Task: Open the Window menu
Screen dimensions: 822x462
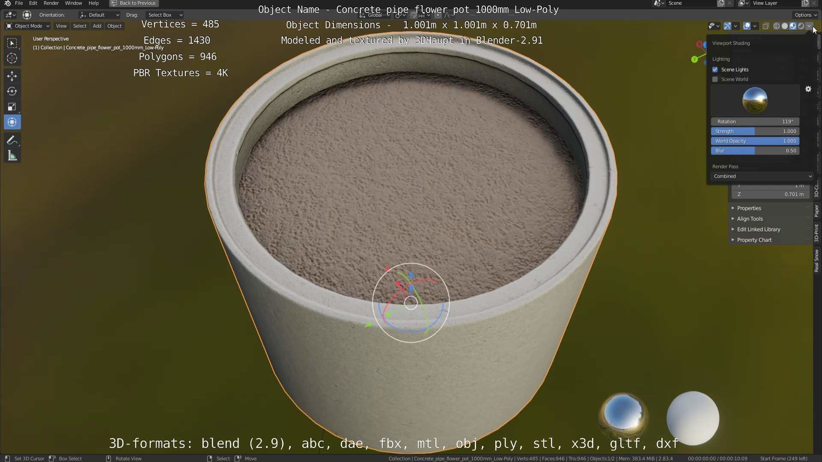Action: point(74,3)
